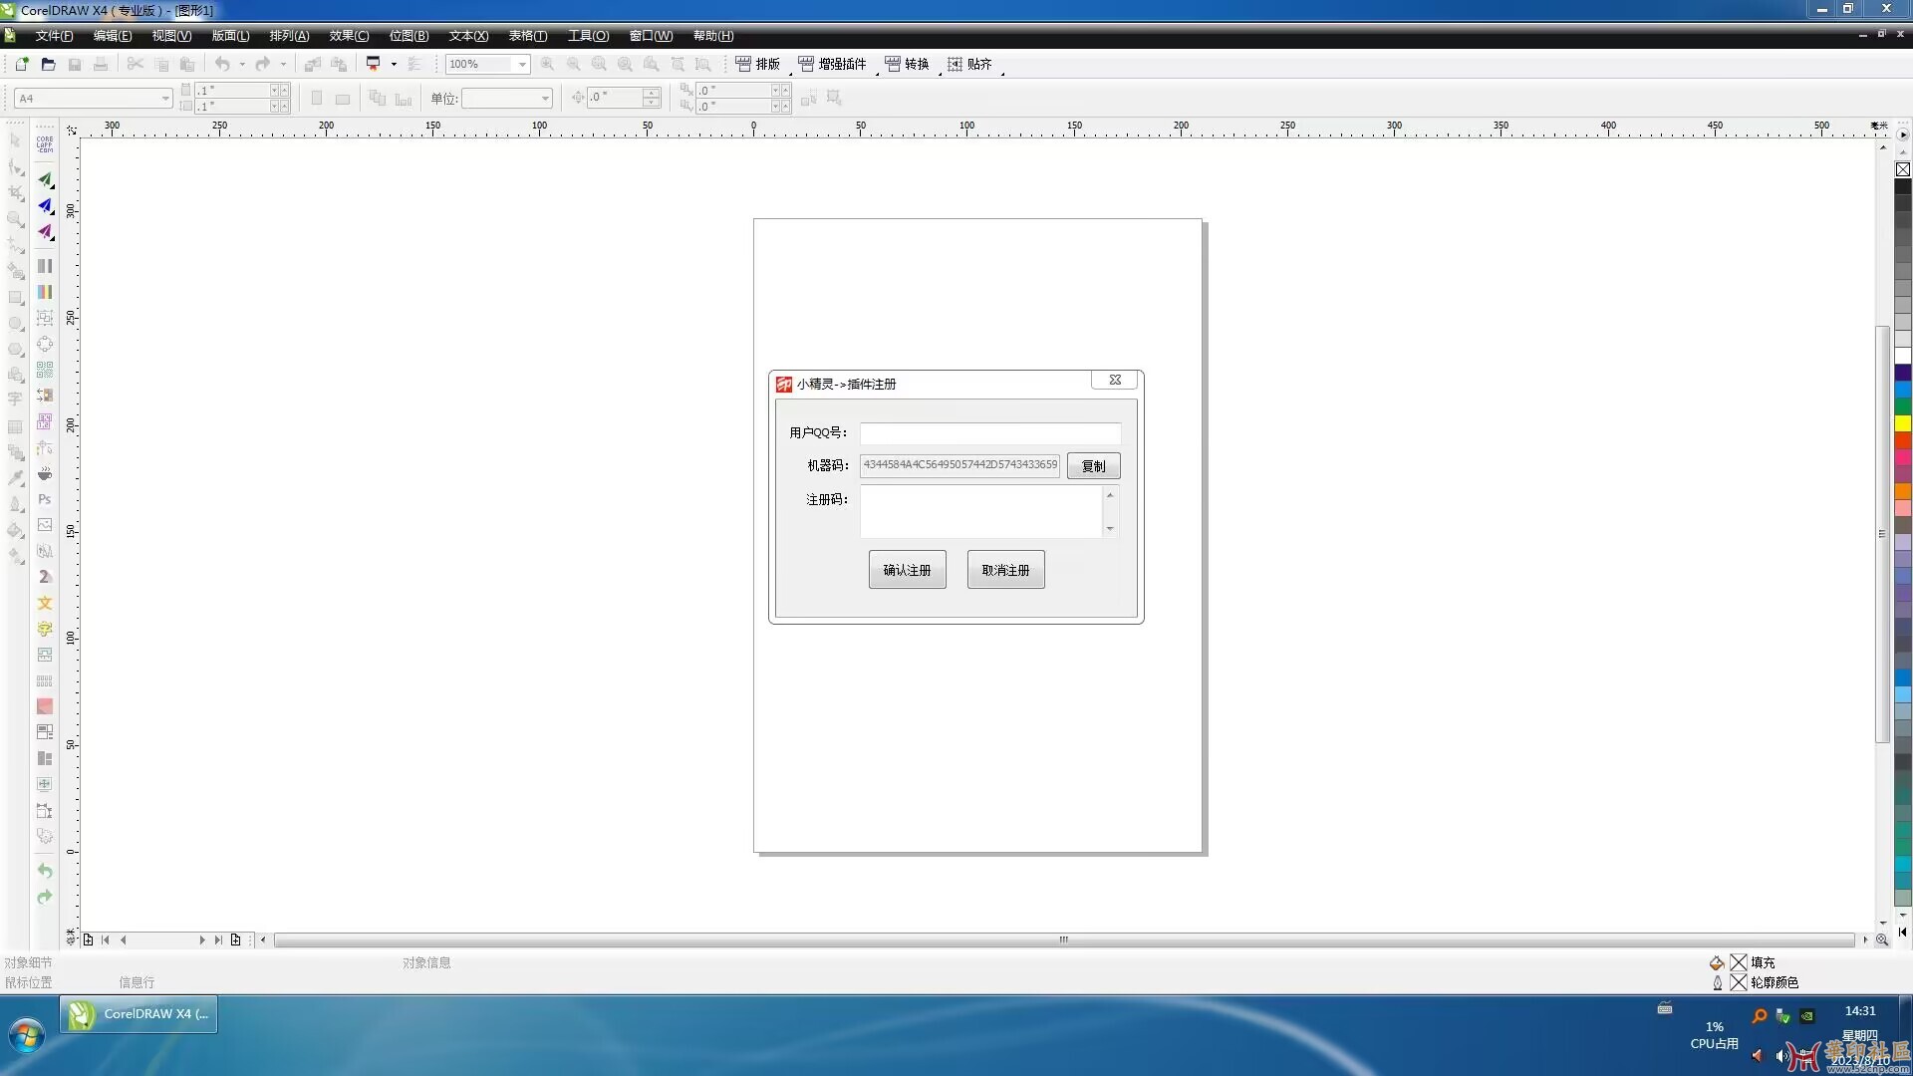
Task: Click the Undo arrow in the top toolbar
Action: pos(222,64)
